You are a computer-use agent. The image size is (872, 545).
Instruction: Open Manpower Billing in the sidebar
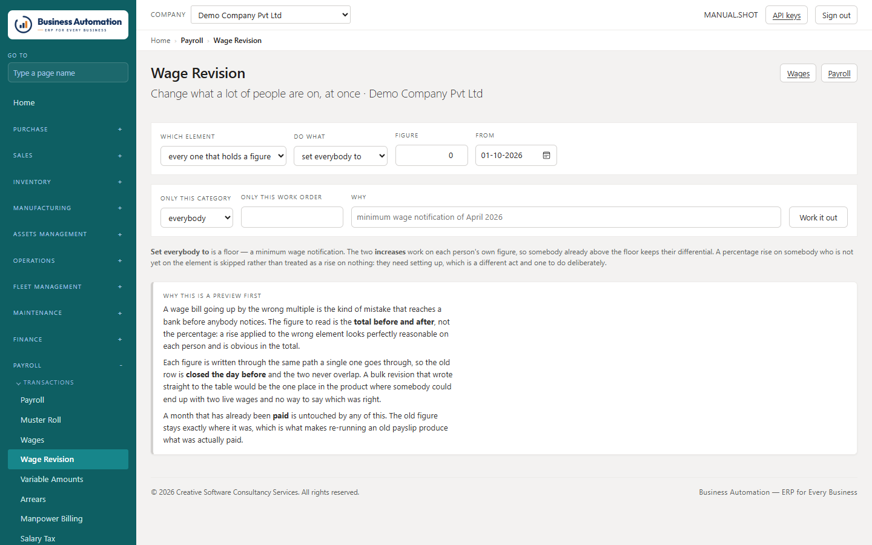coord(68,519)
